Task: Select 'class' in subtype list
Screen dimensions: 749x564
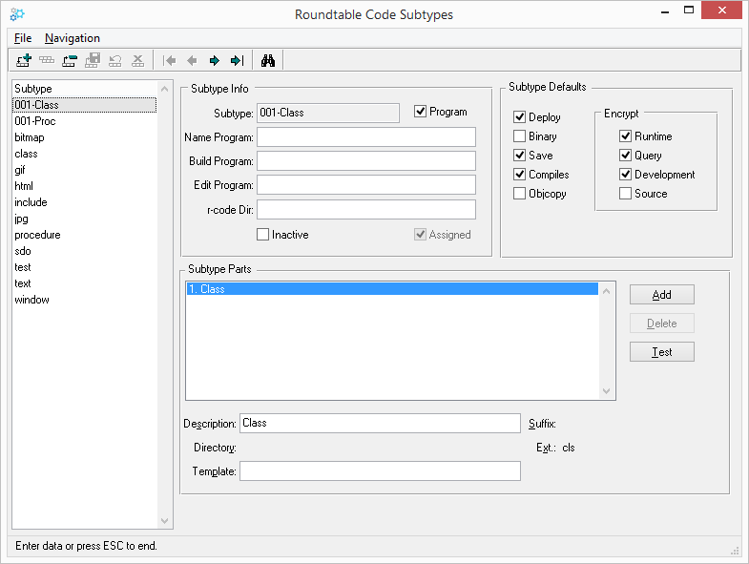Action: coord(84,154)
